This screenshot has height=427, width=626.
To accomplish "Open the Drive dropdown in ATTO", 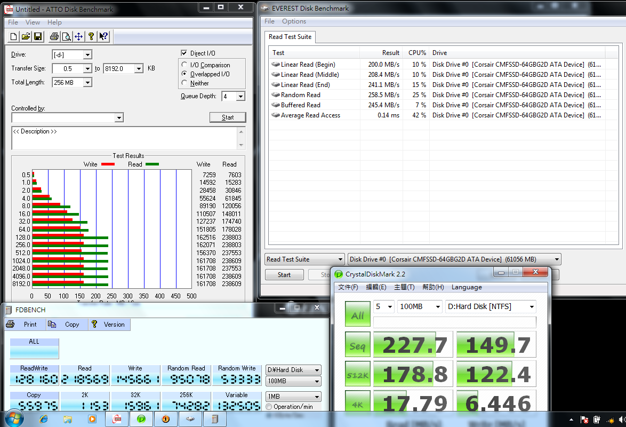I will point(88,55).
